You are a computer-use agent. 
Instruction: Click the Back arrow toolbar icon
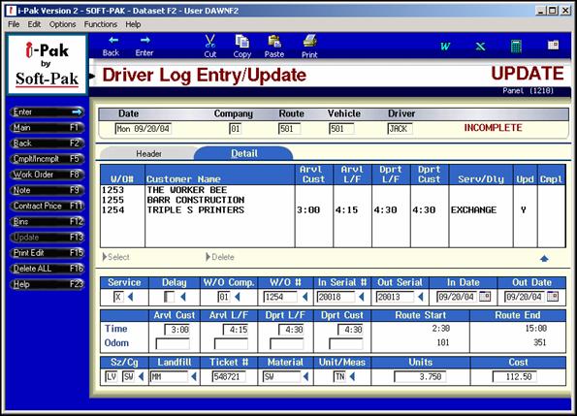[113, 41]
